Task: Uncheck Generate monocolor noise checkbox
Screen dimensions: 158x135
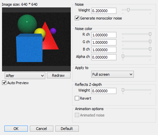Action: pos(77,18)
